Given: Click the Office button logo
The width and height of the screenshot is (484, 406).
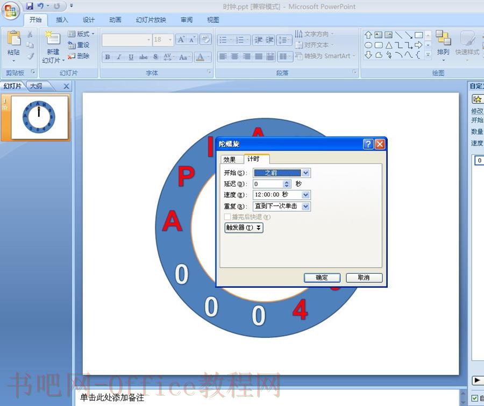Looking at the screenshot, I should (x=11, y=11).
